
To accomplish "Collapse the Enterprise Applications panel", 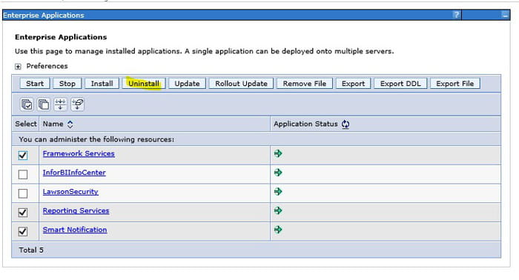I will click(505, 15).
